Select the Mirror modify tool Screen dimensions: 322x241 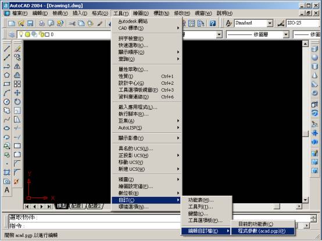pyautogui.click(x=17, y=66)
